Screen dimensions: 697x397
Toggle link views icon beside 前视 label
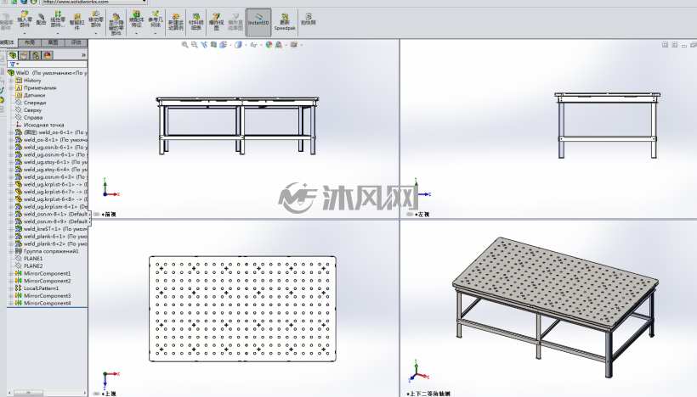[96, 215]
